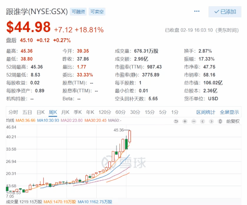
Task: Open 区间统计 range statistics
Action: [206, 112]
